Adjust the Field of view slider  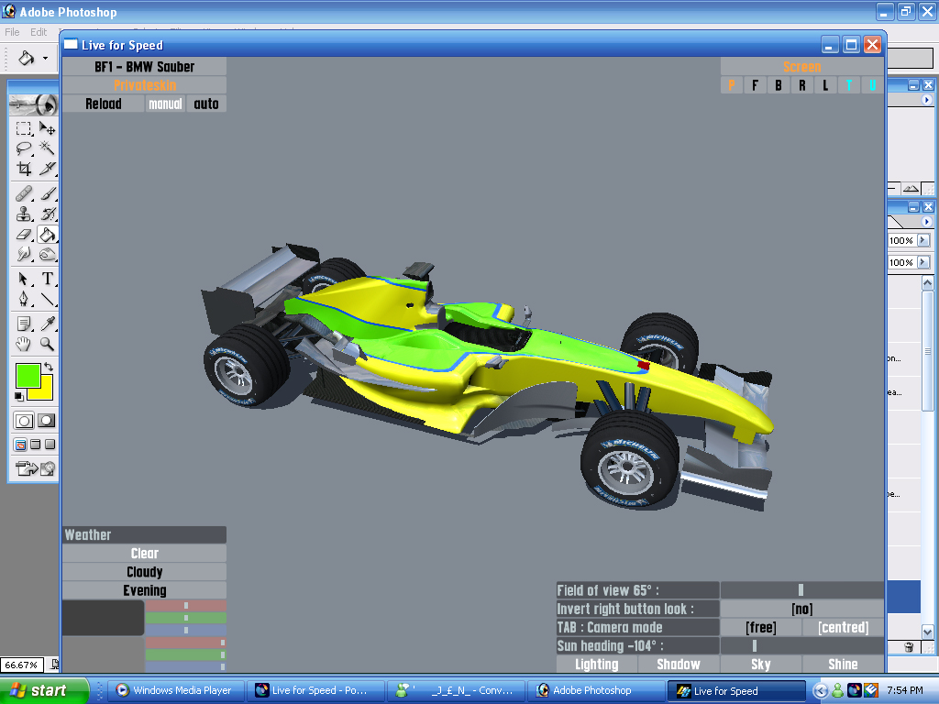point(801,590)
